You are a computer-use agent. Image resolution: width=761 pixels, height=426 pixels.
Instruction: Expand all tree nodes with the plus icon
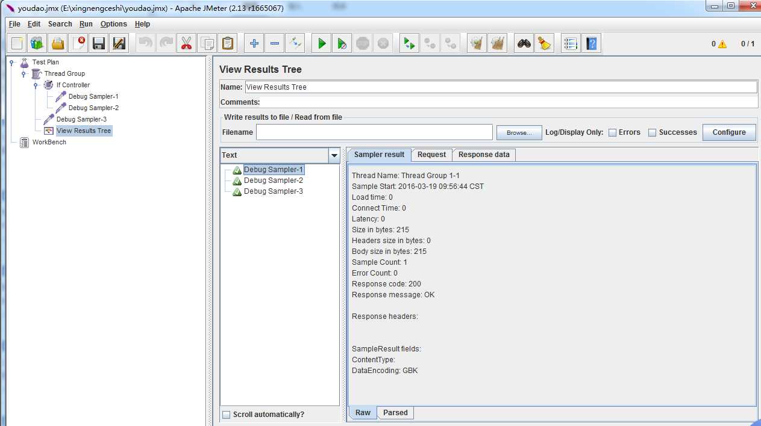point(254,43)
